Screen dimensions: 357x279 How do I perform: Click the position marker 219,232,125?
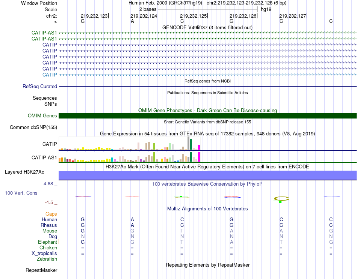193,16
